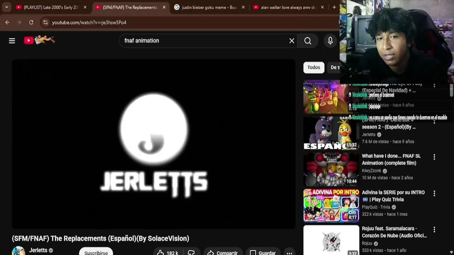Save the video with Guardar
Viewport: 454px width, 255px height.
coord(263,253)
